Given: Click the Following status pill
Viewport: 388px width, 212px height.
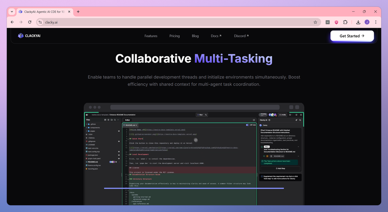Looking at the screenshot, I should pyautogui.click(x=263, y=115).
